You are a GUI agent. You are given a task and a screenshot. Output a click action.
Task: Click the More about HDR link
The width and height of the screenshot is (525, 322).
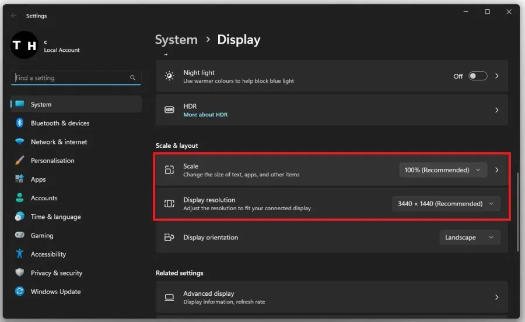click(x=205, y=114)
